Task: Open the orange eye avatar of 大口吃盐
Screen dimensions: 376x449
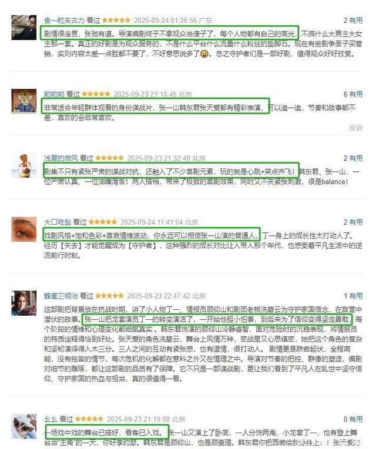Action: (x=24, y=229)
